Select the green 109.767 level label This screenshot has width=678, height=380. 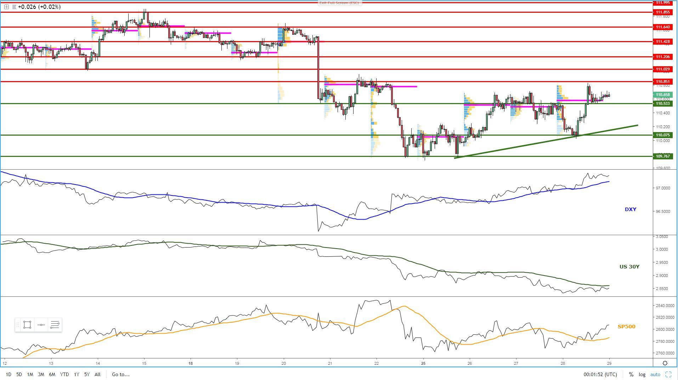click(x=662, y=156)
